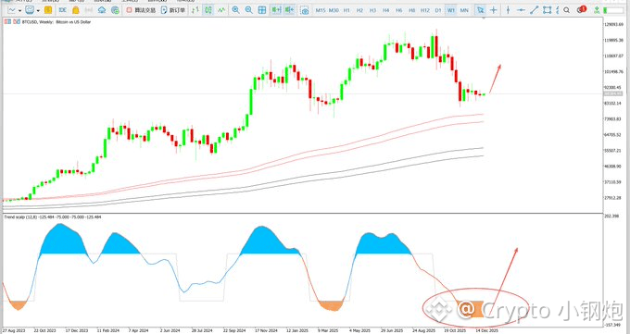Switch to the H6 timeframe

399,10
